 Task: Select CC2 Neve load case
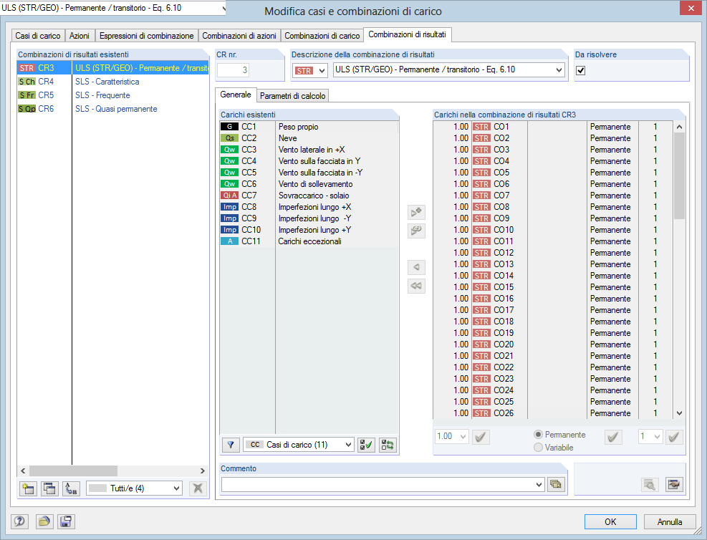pyautogui.click(x=309, y=138)
